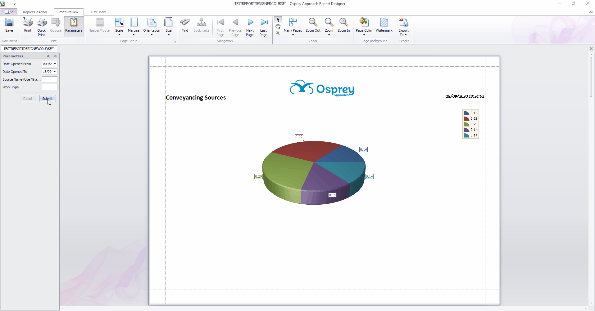This screenshot has height=311, width=595.
Task: Expand the Date Opened From date picker
Action: [55, 64]
